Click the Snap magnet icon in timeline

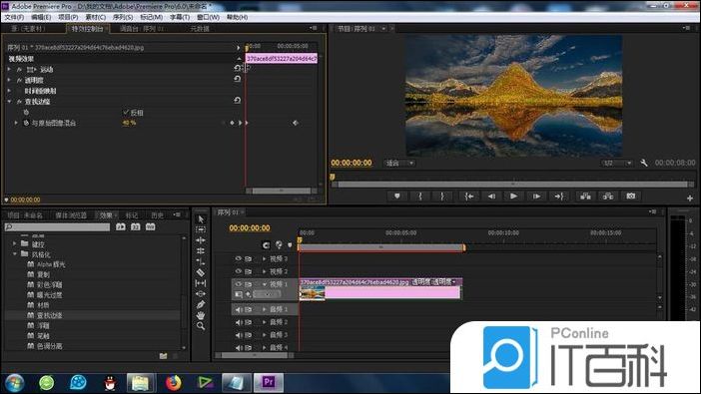point(266,244)
